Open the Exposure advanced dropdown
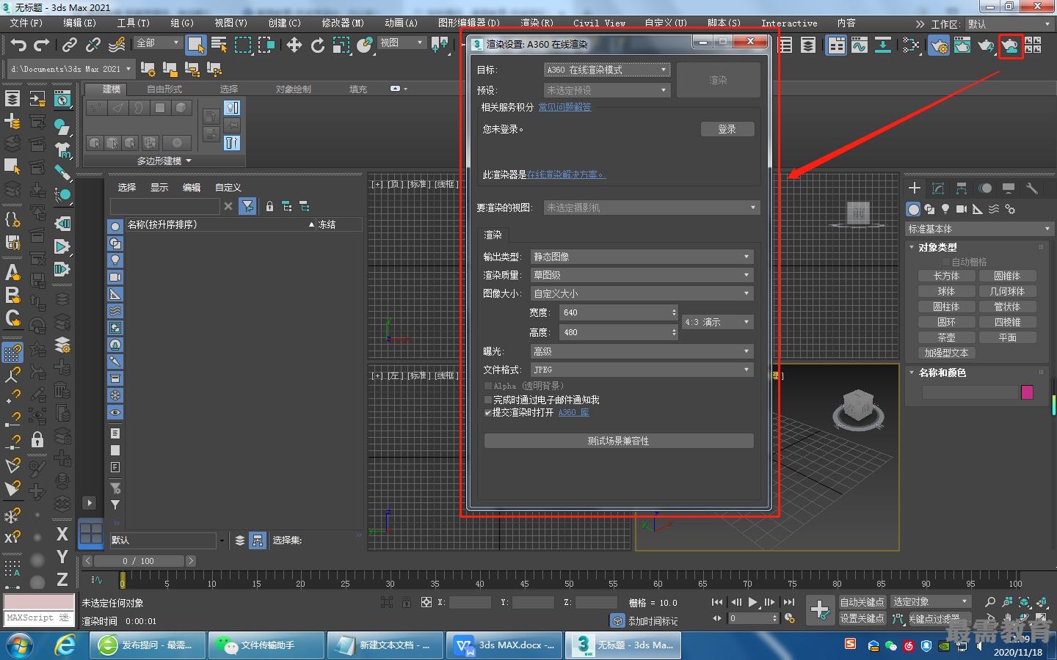Screen dimensions: 1057x660 coord(642,351)
